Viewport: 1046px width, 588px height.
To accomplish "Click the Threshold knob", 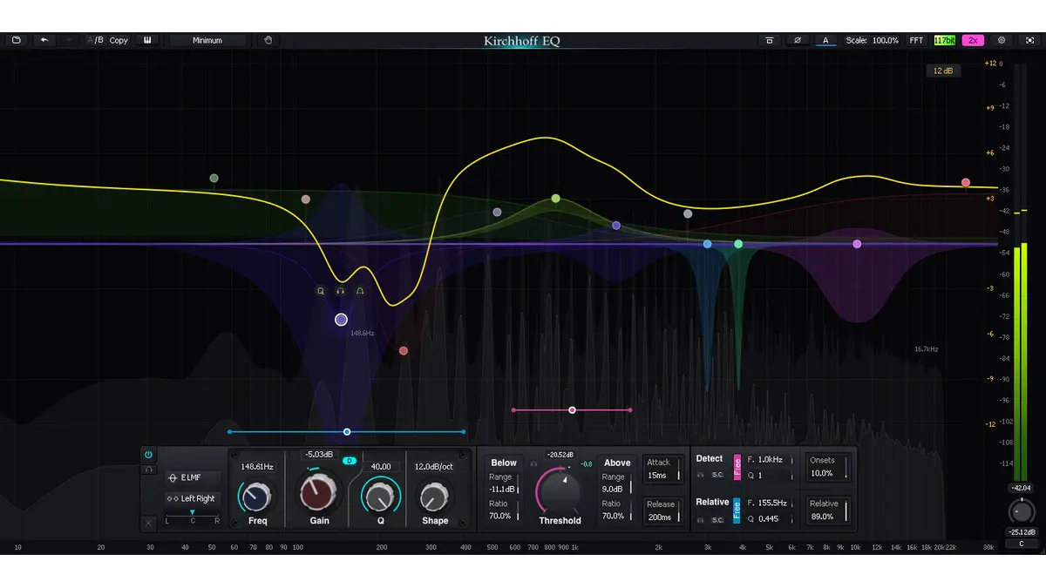I will coord(560,490).
